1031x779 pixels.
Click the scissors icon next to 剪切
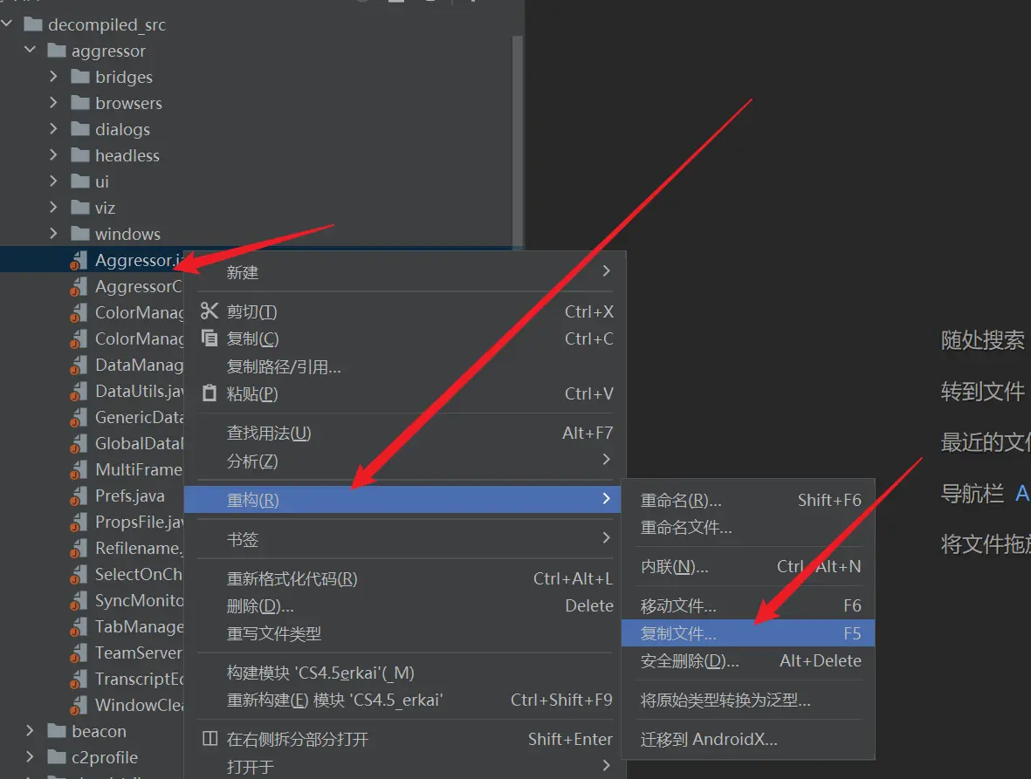pyautogui.click(x=210, y=311)
